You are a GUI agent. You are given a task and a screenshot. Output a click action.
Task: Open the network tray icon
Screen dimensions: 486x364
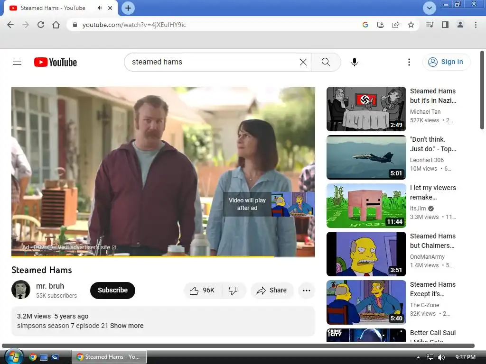tap(430, 357)
